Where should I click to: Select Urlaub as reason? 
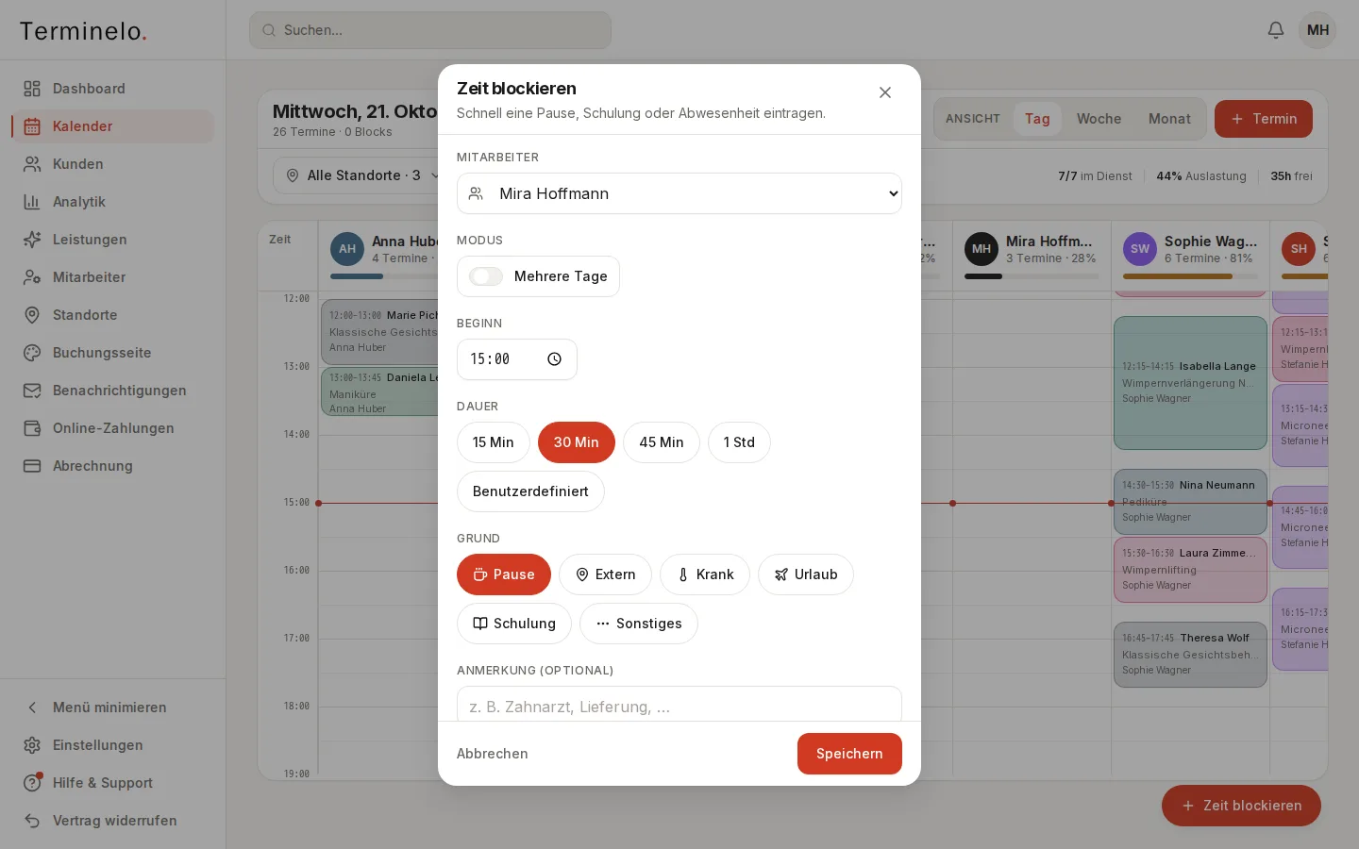point(806,574)
